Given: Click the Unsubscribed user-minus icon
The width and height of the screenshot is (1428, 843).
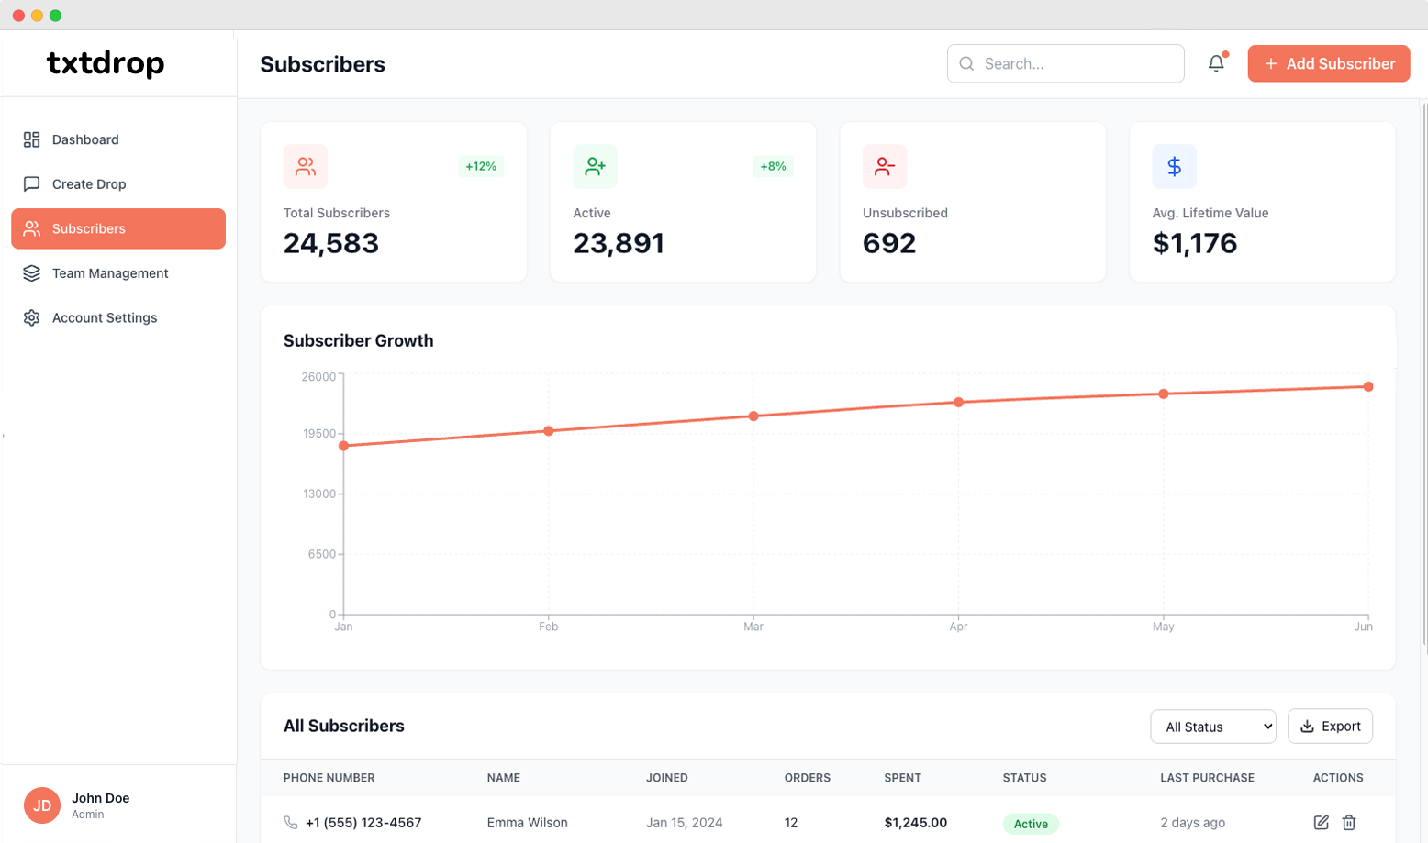Looking at the screenshot, I should pos(885,166).
